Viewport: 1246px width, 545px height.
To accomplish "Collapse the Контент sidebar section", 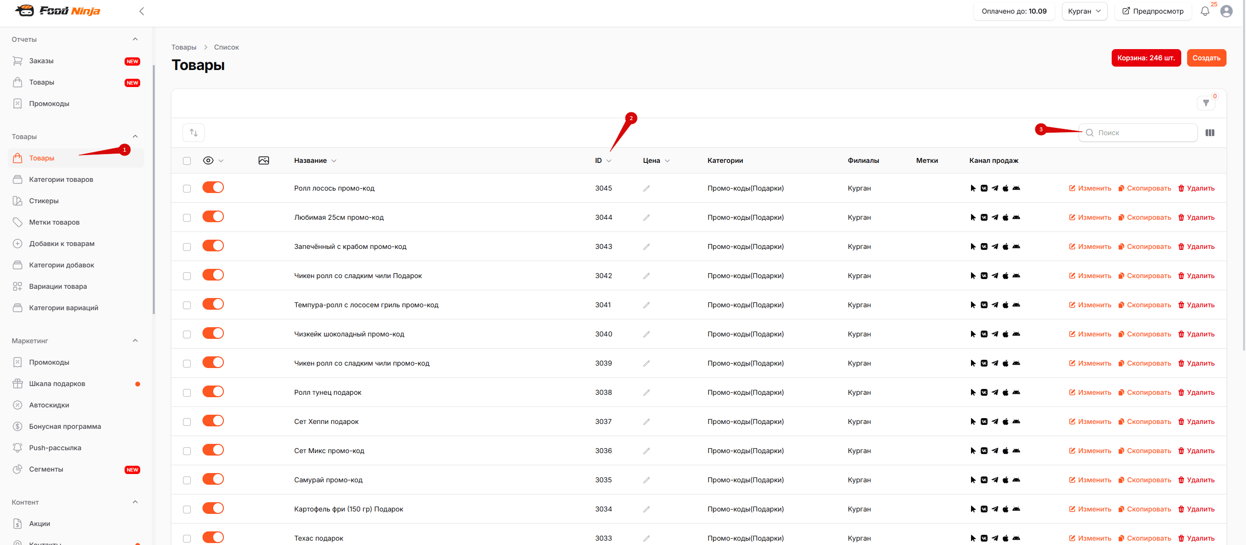I will click(x=135, y=502).
